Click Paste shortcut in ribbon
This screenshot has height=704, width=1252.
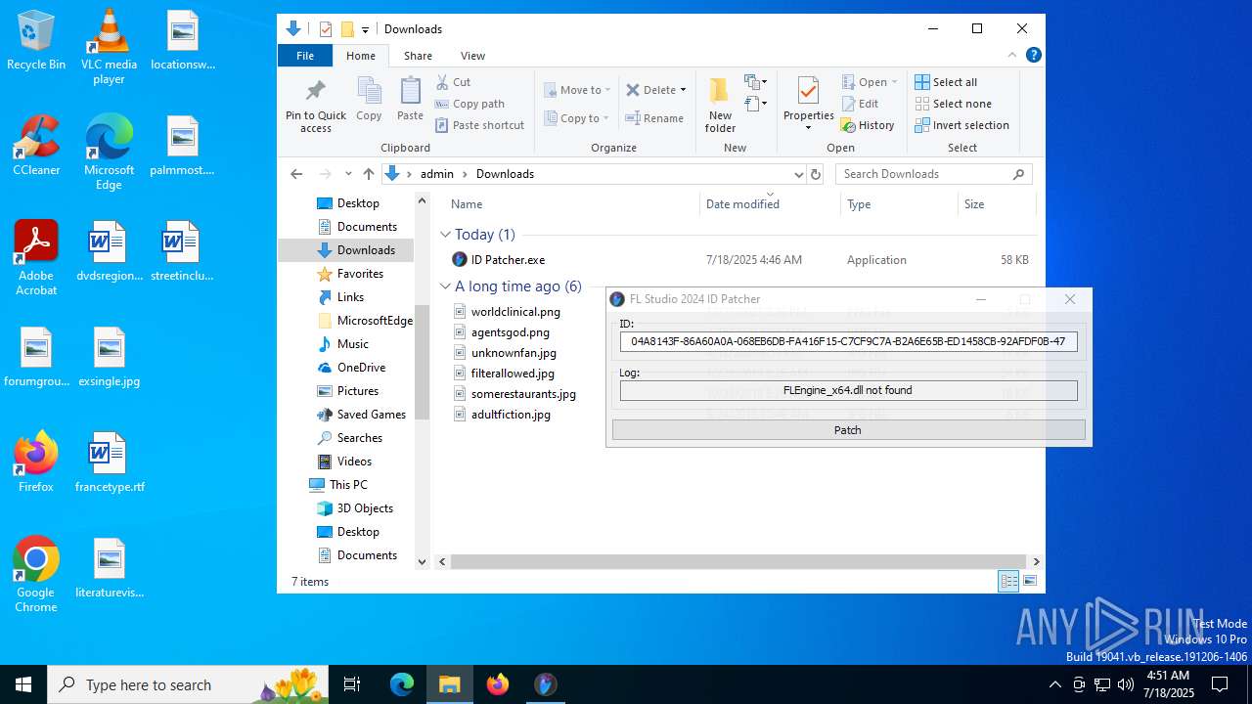click(x=479, y=125)
